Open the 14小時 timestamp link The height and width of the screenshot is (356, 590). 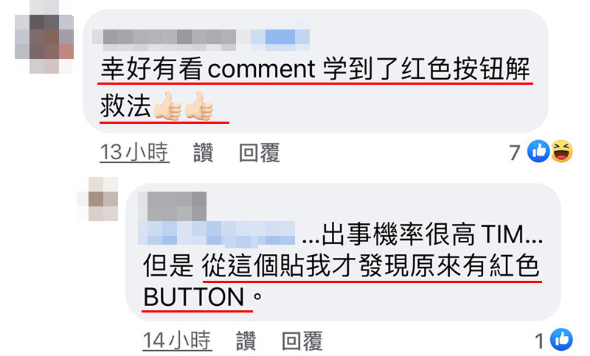tap(177, 341)
